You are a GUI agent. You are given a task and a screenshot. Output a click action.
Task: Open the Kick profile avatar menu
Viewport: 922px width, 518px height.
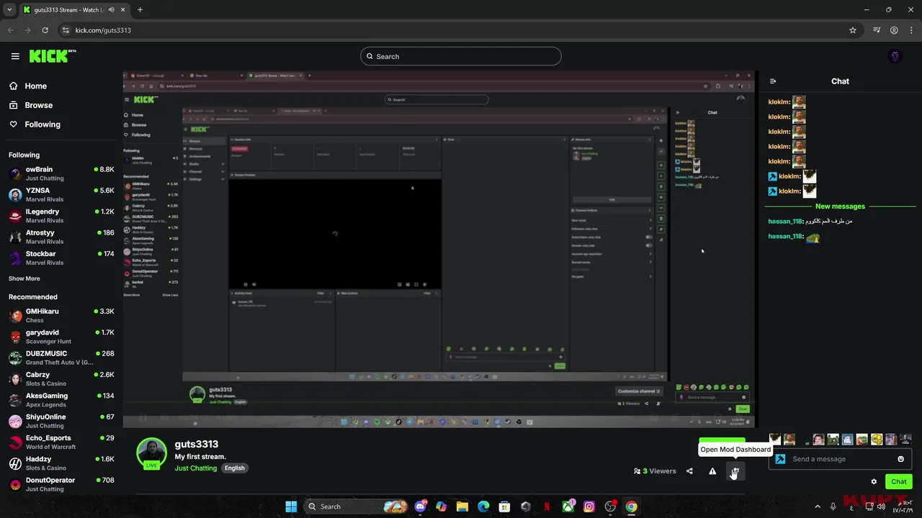point(895,56)
